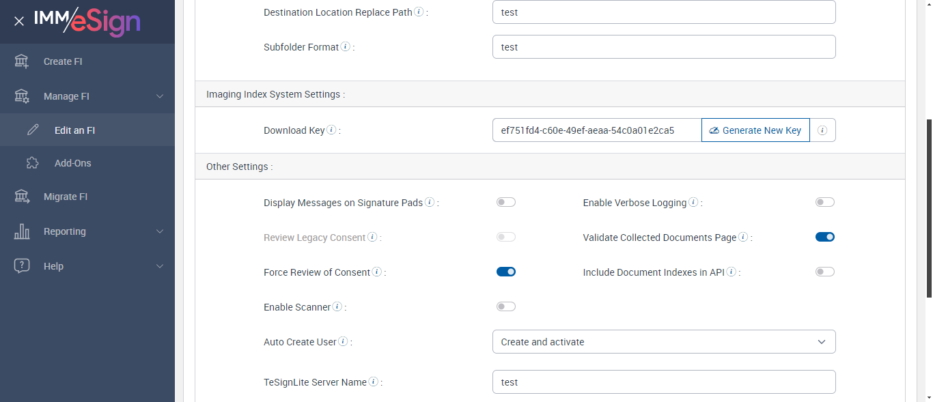Turn on the Enable Verbose Logging switch

tap(825, 202)
